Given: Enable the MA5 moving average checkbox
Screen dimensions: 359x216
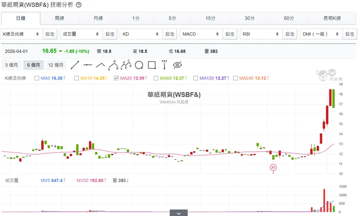Looking at the screenshot, I should pos(37,78).
